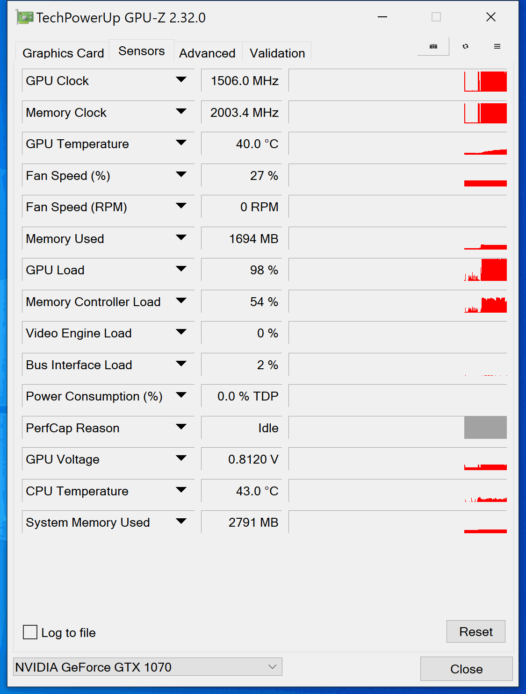Viewport: 526px width, 694px height.
Task: Click the gray PerfCap Reason graph bar
Action: [485, 427]
